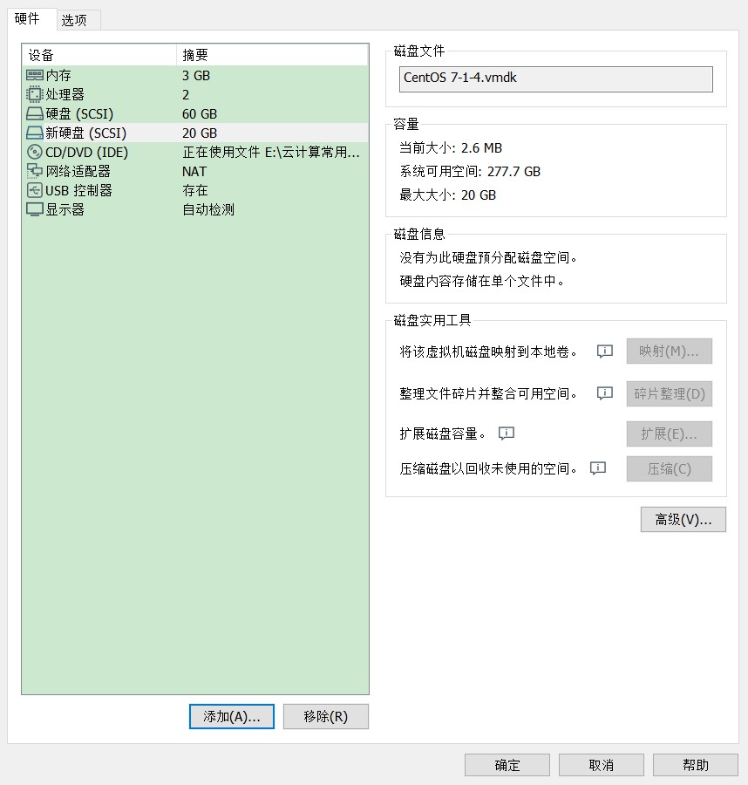Click the 自动检测 summary value
Screen dimensions: 748x785
click(208, 209)
